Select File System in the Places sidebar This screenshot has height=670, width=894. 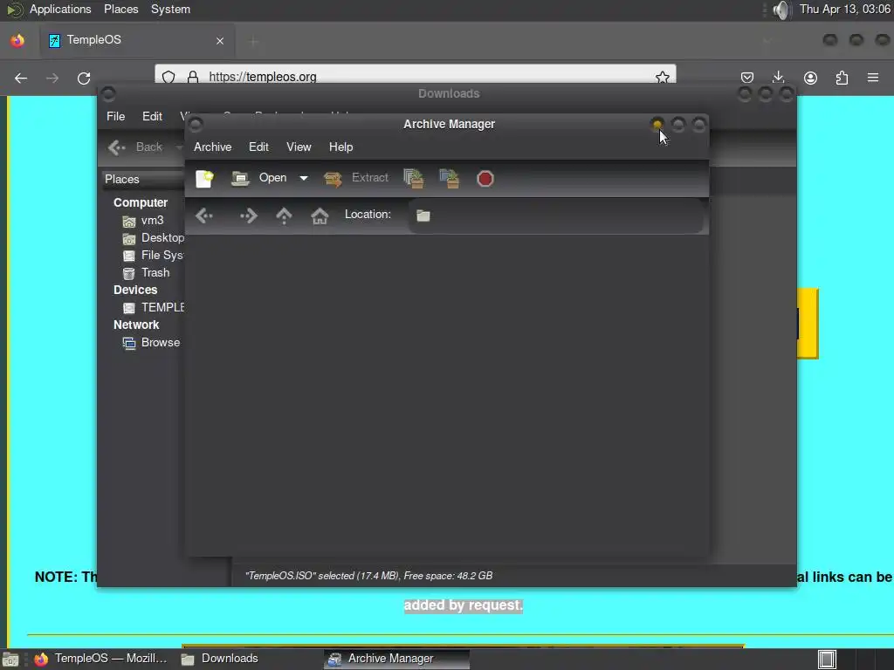[x=153, y=256]
